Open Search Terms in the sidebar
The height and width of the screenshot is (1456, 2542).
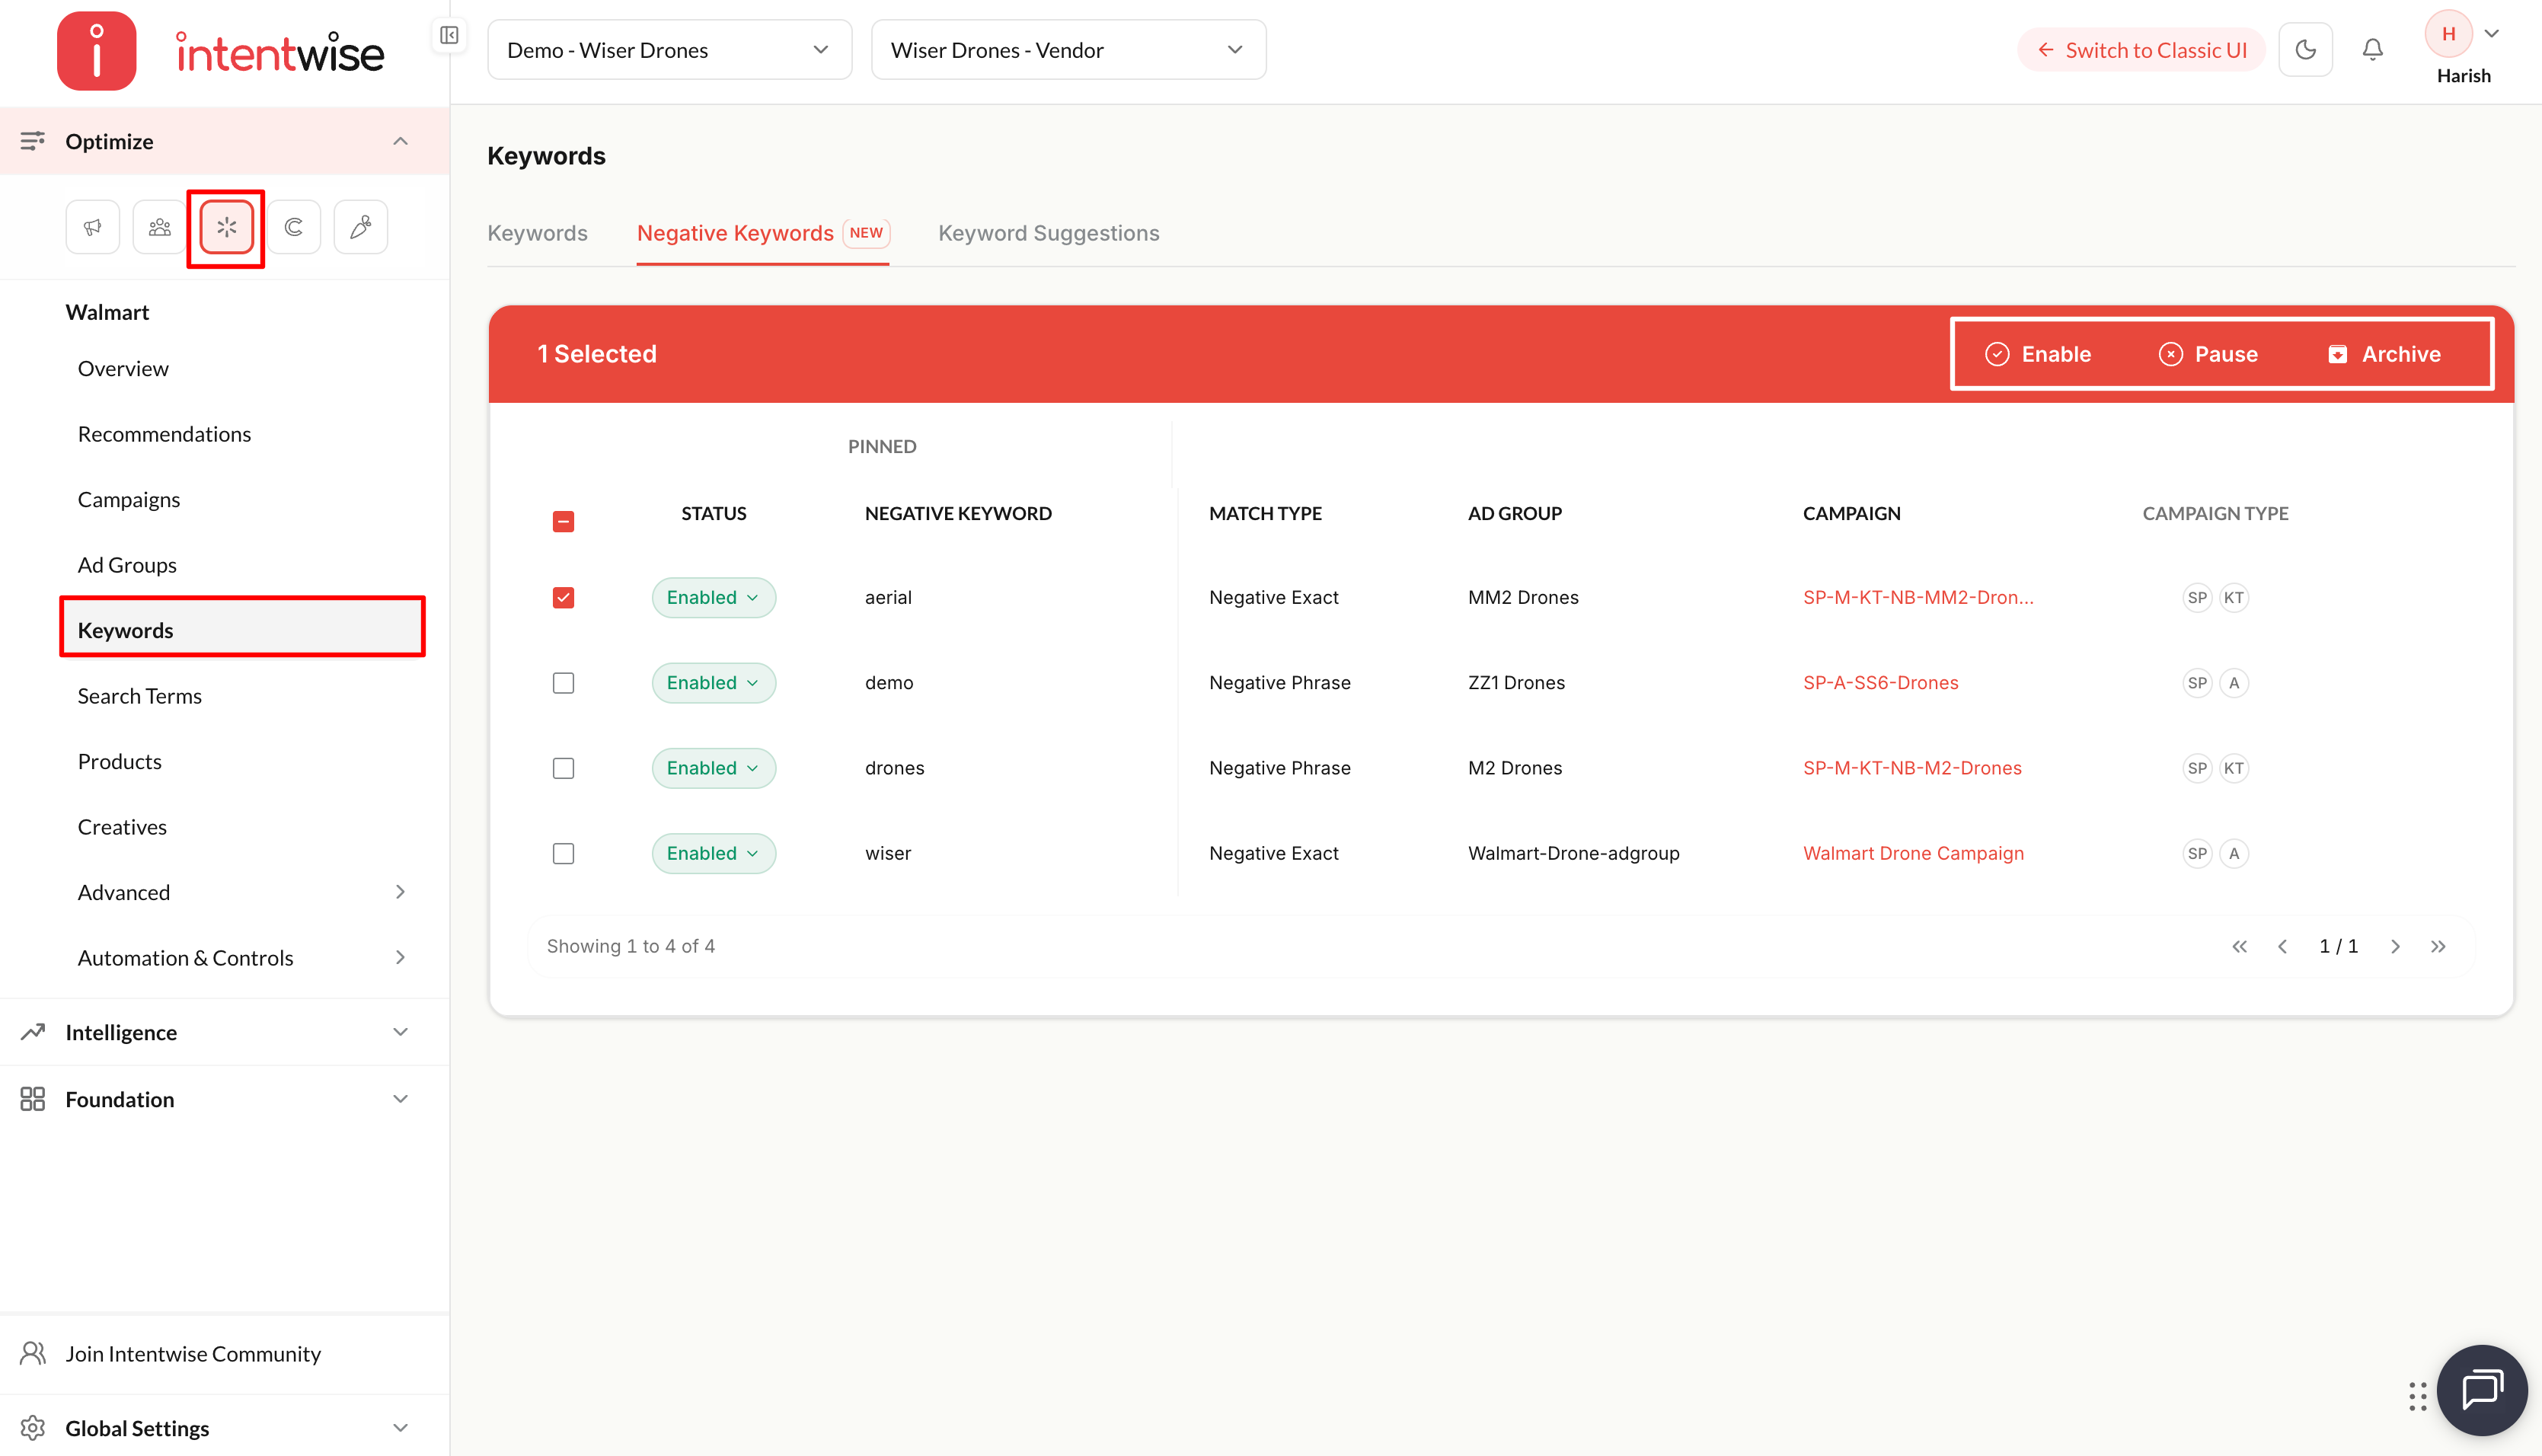coord(140,696)
